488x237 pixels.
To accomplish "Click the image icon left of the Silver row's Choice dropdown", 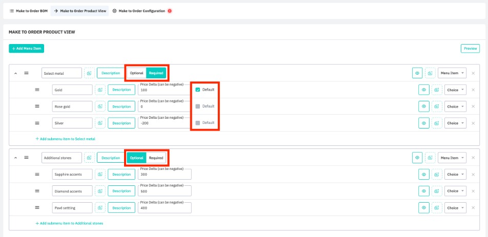I will click(x=436, y=123).
